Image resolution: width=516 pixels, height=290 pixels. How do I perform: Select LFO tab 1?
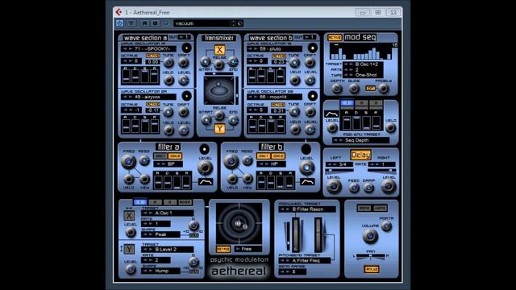click(x=139, y=202)
